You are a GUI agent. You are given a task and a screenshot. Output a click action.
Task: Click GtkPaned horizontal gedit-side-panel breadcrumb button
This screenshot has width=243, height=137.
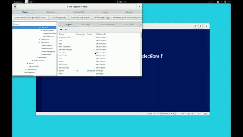[x=117, y=18]
